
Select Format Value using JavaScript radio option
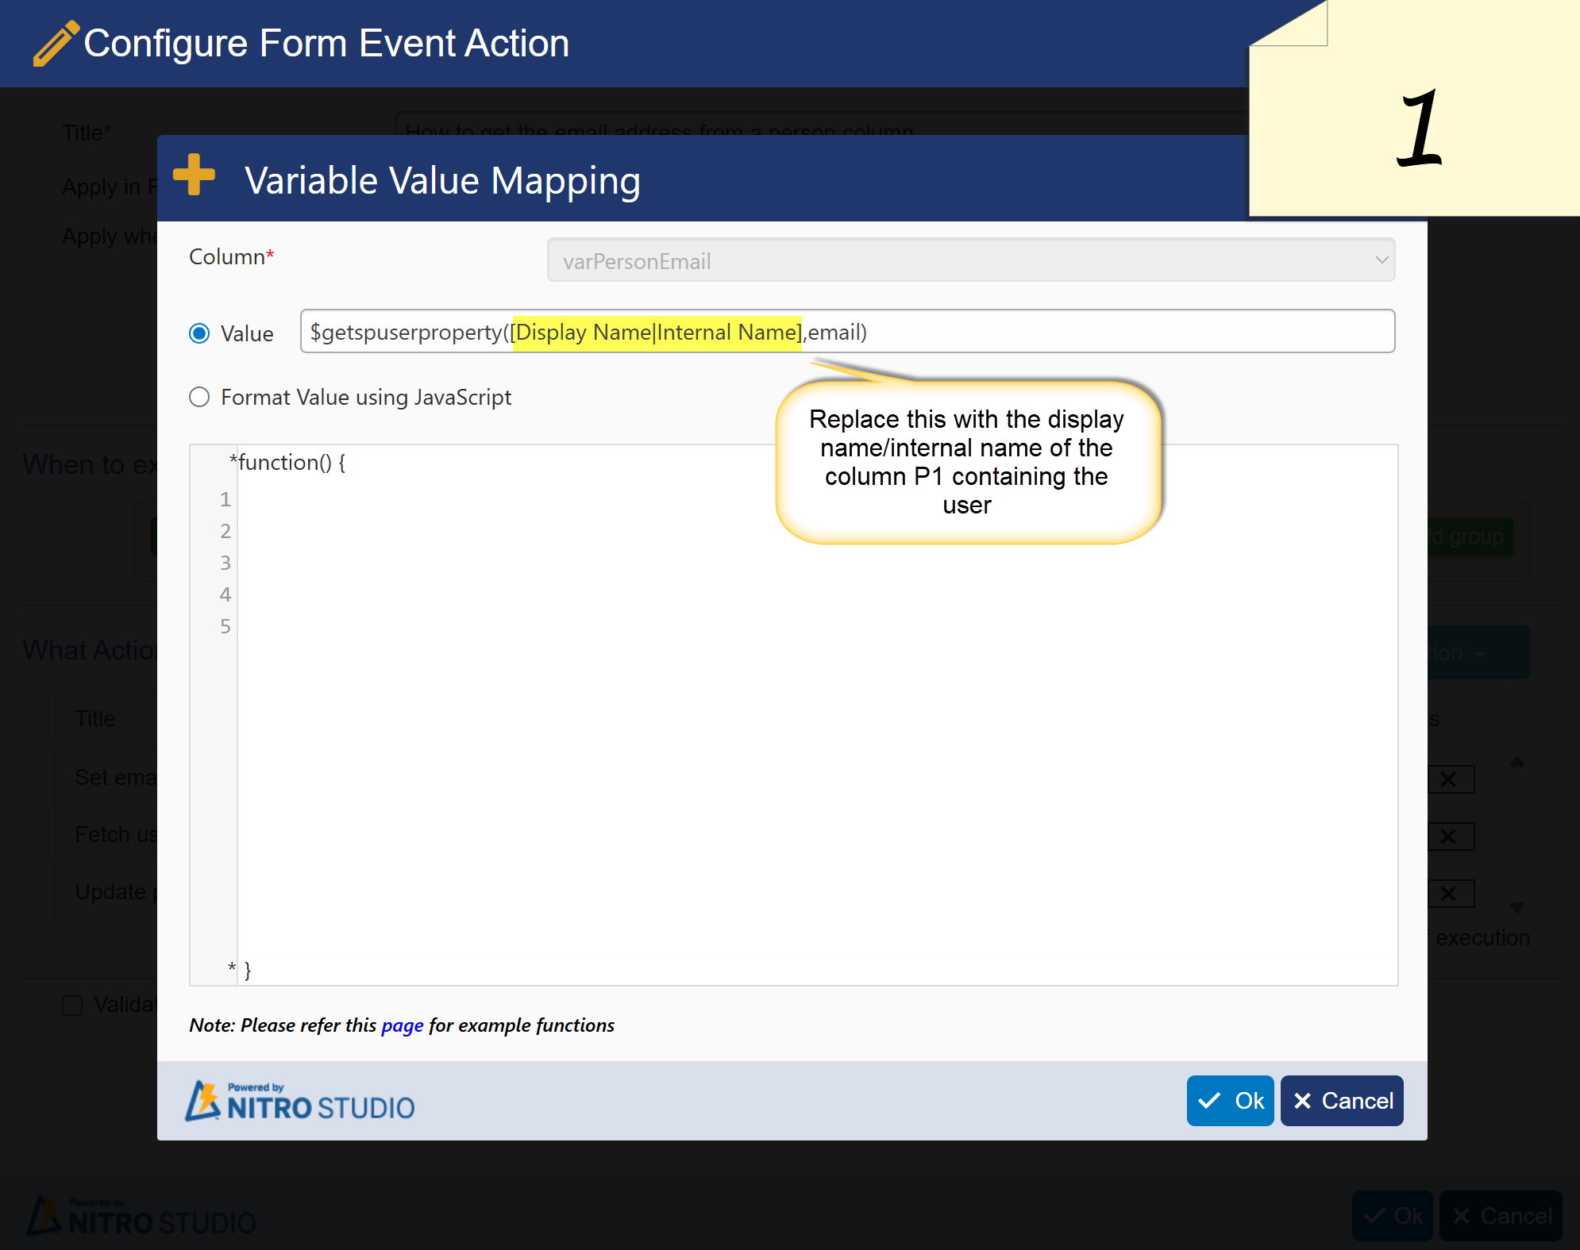pos(199,397)
